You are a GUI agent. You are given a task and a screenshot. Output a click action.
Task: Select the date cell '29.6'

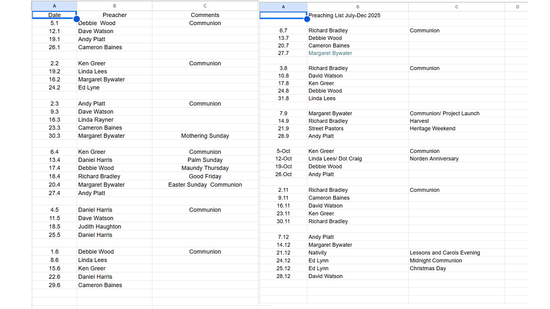coord(55,285)
